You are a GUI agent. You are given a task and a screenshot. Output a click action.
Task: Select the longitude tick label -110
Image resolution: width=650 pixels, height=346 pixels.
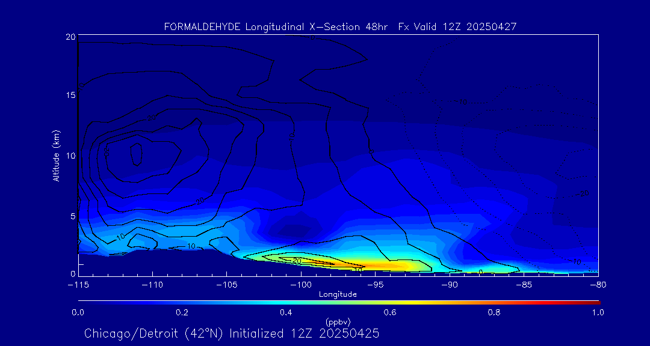[x=152, y=285]
